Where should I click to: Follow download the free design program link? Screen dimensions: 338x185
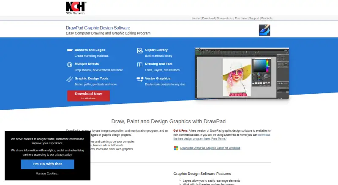[x=222, y=137]
